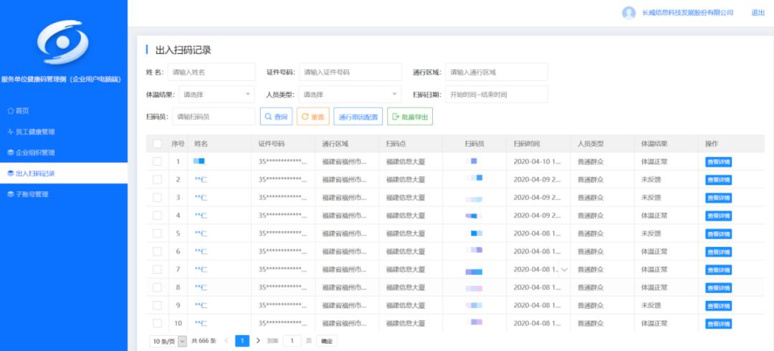The image size is (774, 351).
Task: Click the 退出 logout link
Action: pos(758,13)
